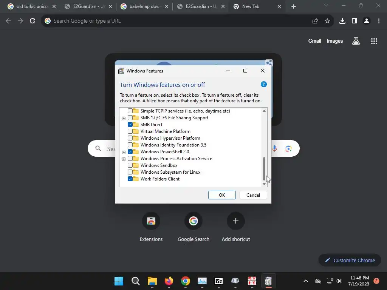Open the Windows Features taskbar icon
Image resolution: width=387 pixels, height=290 pixels.
[268, 281]
